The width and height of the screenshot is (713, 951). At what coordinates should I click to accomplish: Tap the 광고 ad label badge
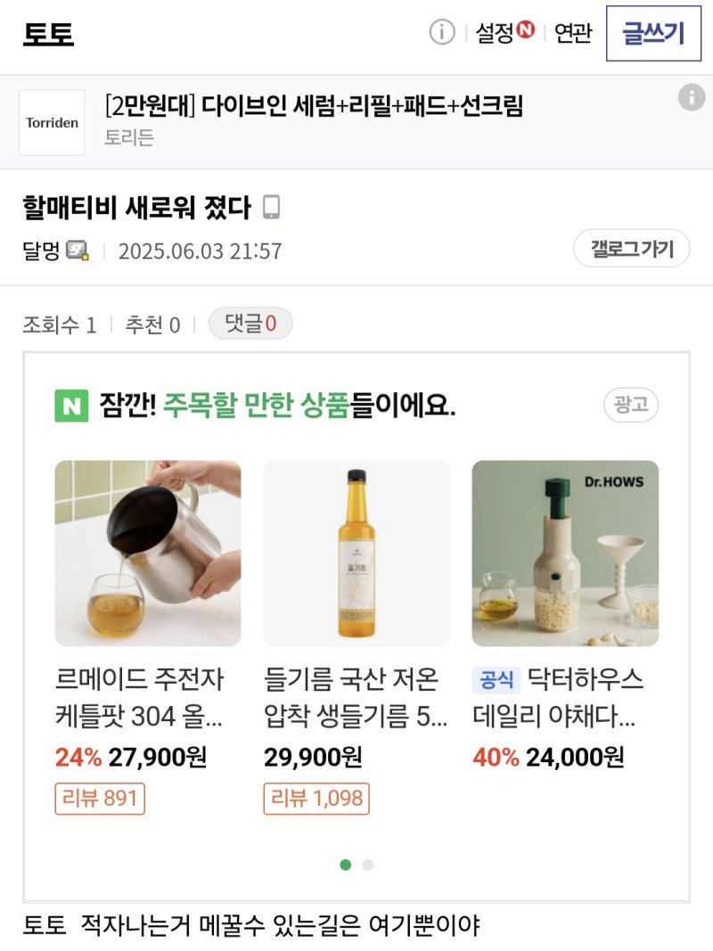pos(631,405)
